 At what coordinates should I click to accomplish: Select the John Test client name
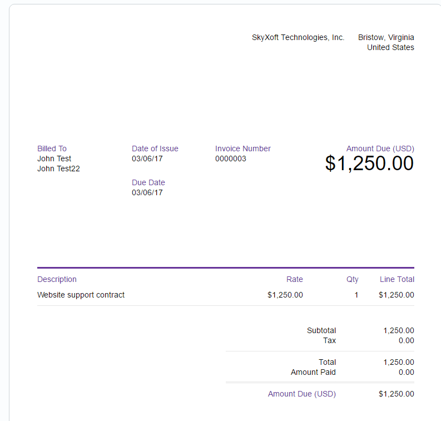click(54, 159)
